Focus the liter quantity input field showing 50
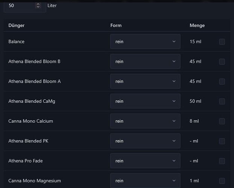Image resolution: width=234 pixels, height=188 pixels. pyautogui.click(x=19, y=6)
